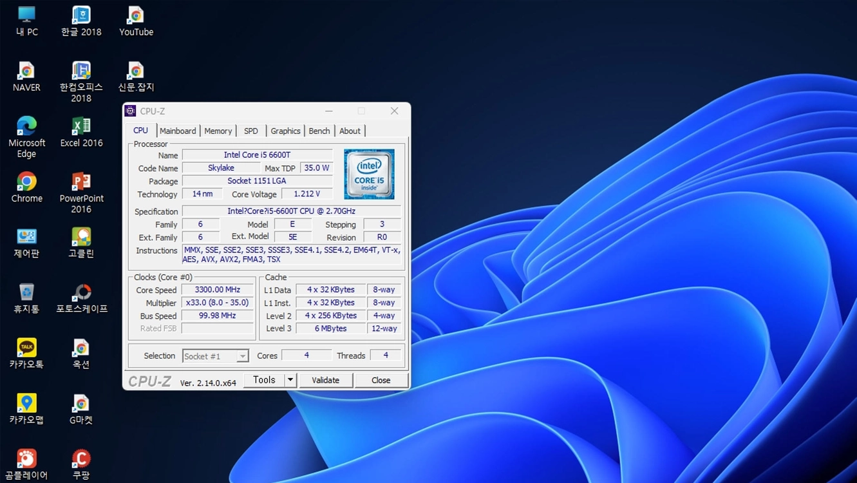This screenshot has width=857, height=483.
Task: Click the Cores count value field
Action: click(306, 355)
